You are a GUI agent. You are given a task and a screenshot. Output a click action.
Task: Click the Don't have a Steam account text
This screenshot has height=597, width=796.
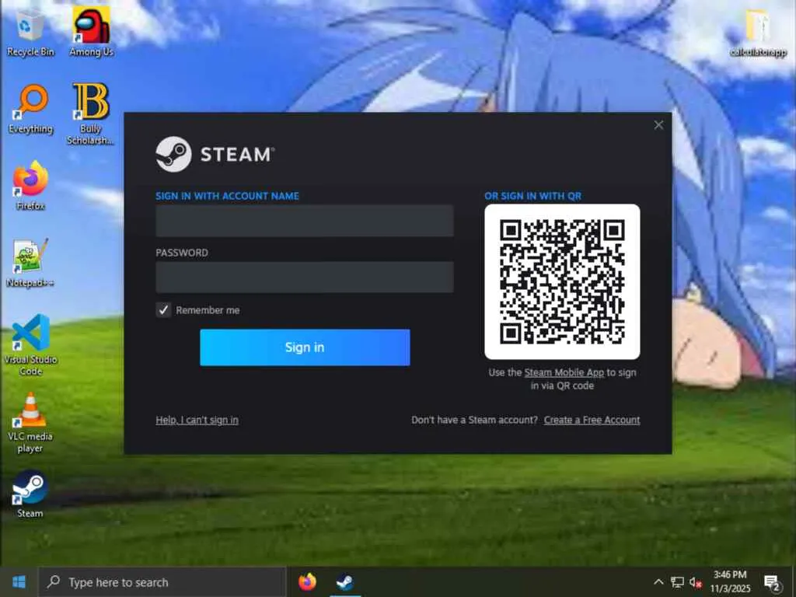click(474, 420)
